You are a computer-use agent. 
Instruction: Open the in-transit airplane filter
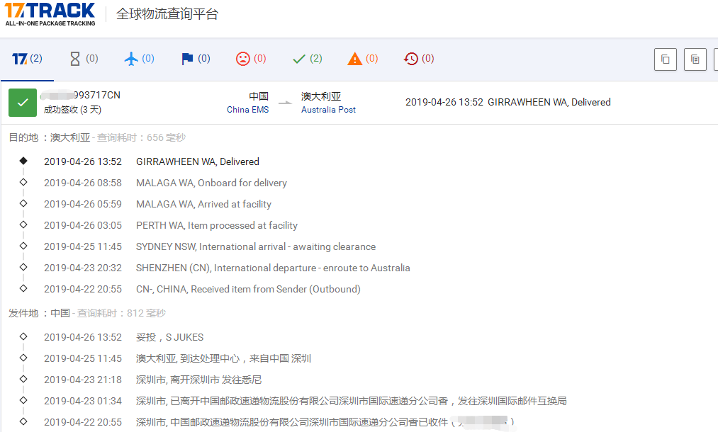click(139, 59)
